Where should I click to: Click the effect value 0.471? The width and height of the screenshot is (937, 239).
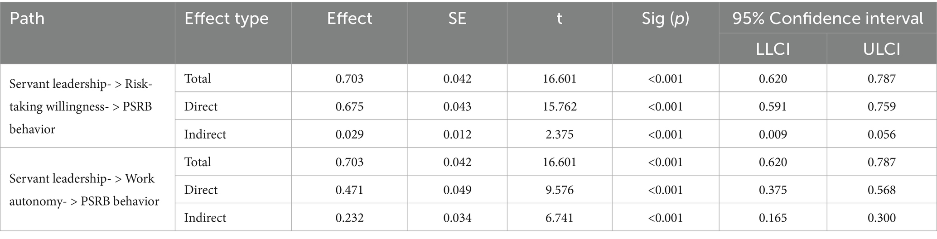pos(349,190)
